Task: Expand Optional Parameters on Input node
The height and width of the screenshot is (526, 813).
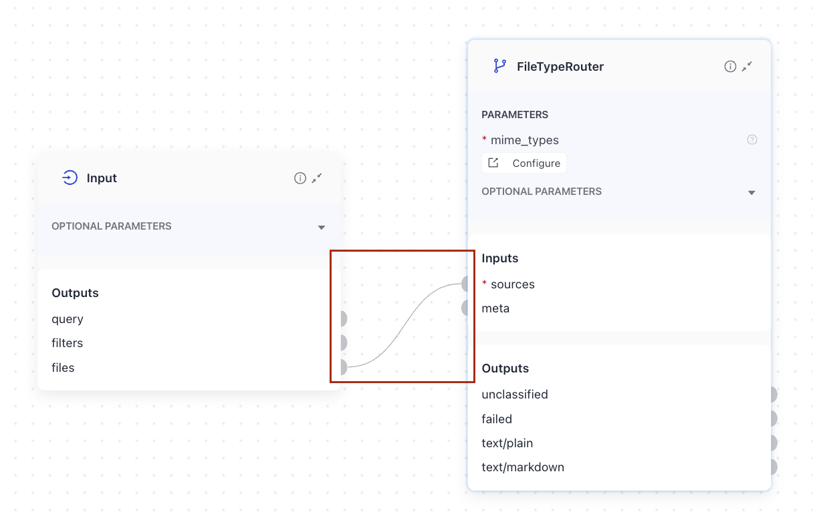Action: coord(322,227)
